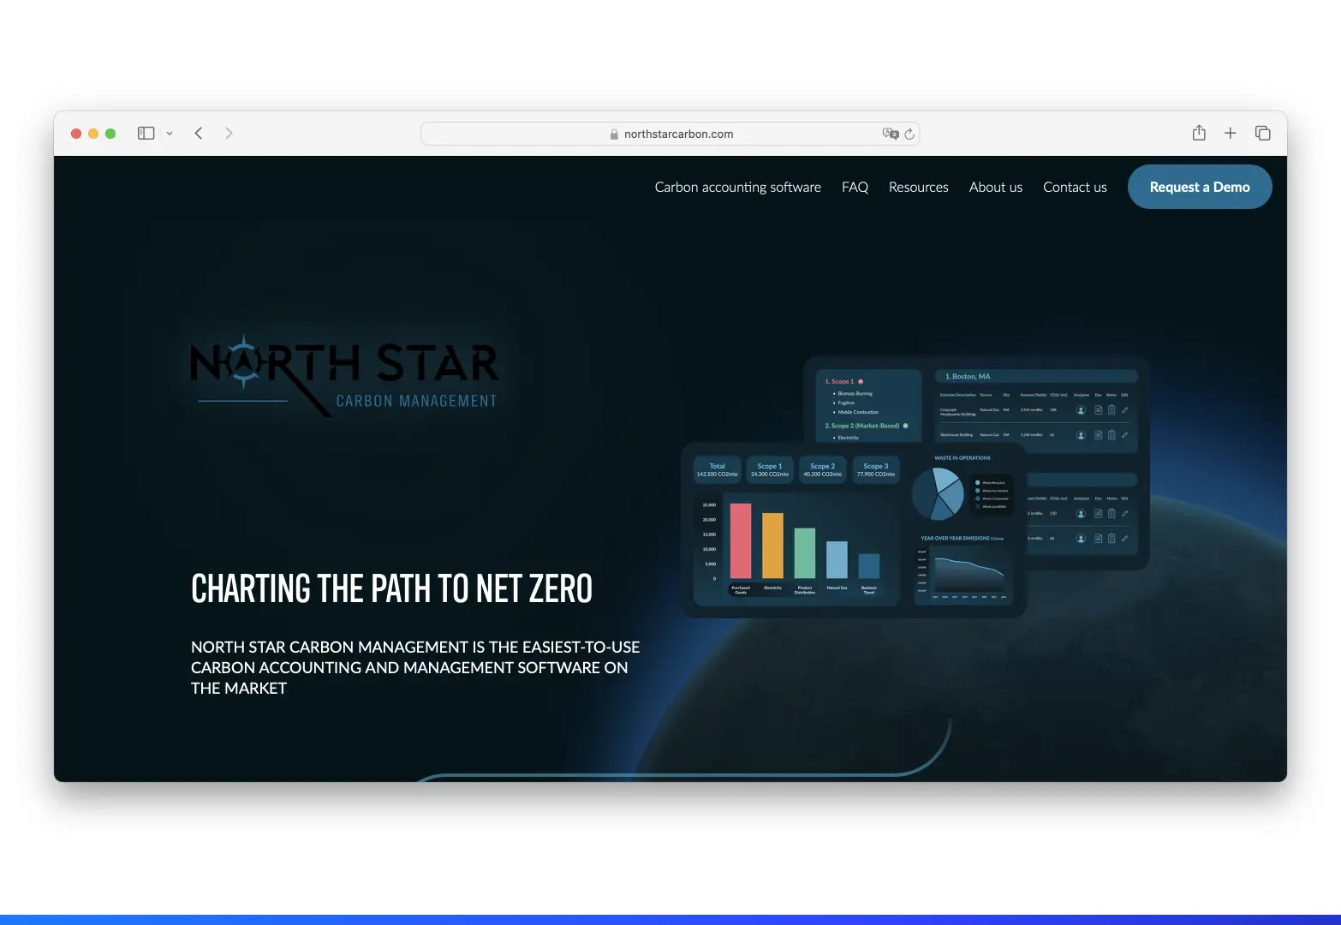
Task: Close the Safari window with red button
Action: (76, 134)
